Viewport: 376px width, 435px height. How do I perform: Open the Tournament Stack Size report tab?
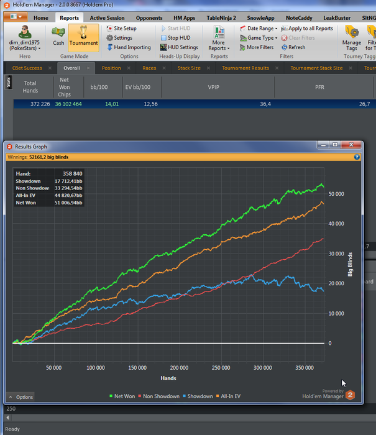316,68
